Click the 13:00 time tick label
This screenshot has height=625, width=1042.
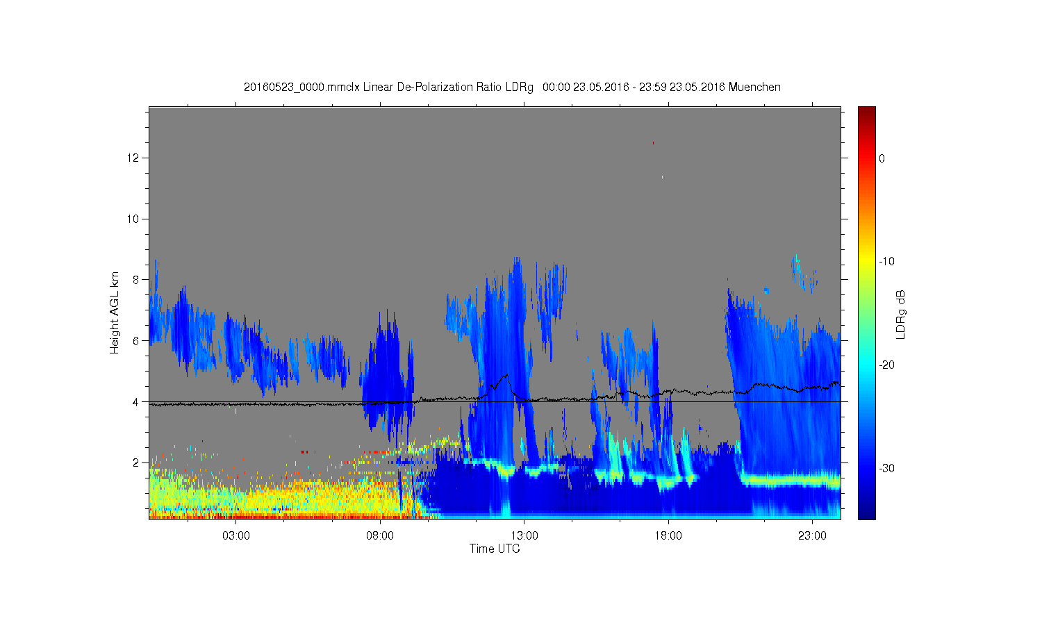tap(524, 536)
